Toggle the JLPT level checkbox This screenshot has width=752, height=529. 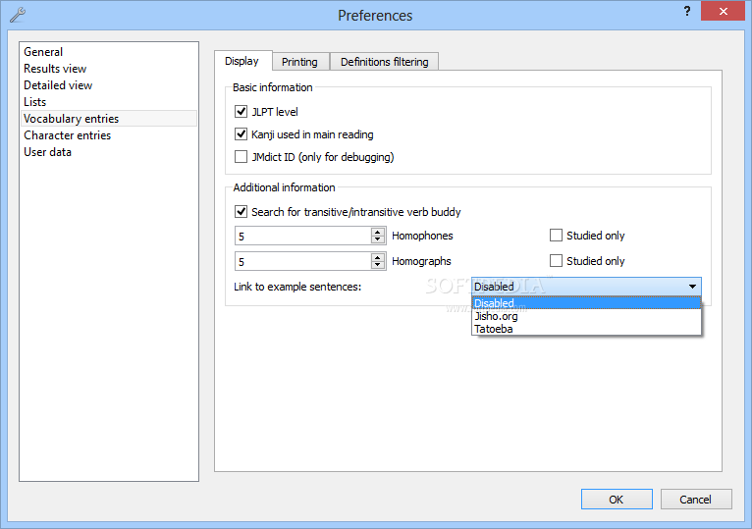coord(242,112)
